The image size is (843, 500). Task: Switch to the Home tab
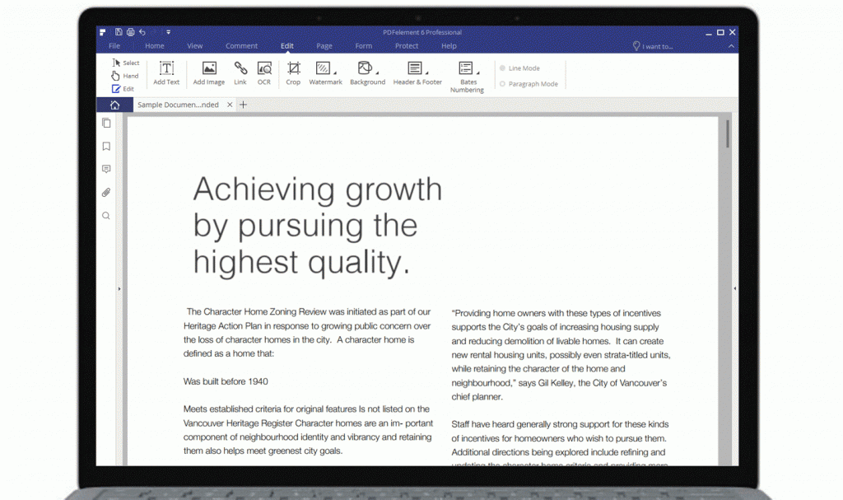154,46
